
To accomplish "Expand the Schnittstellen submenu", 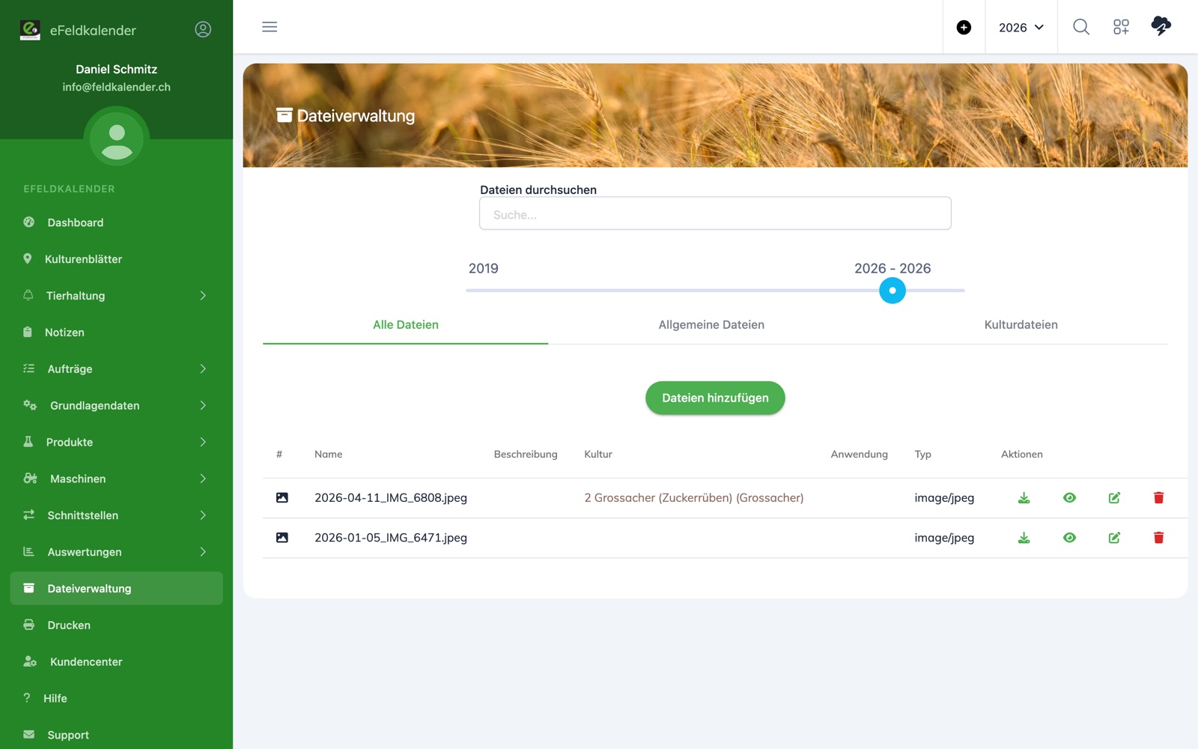I will click(117, 516).
